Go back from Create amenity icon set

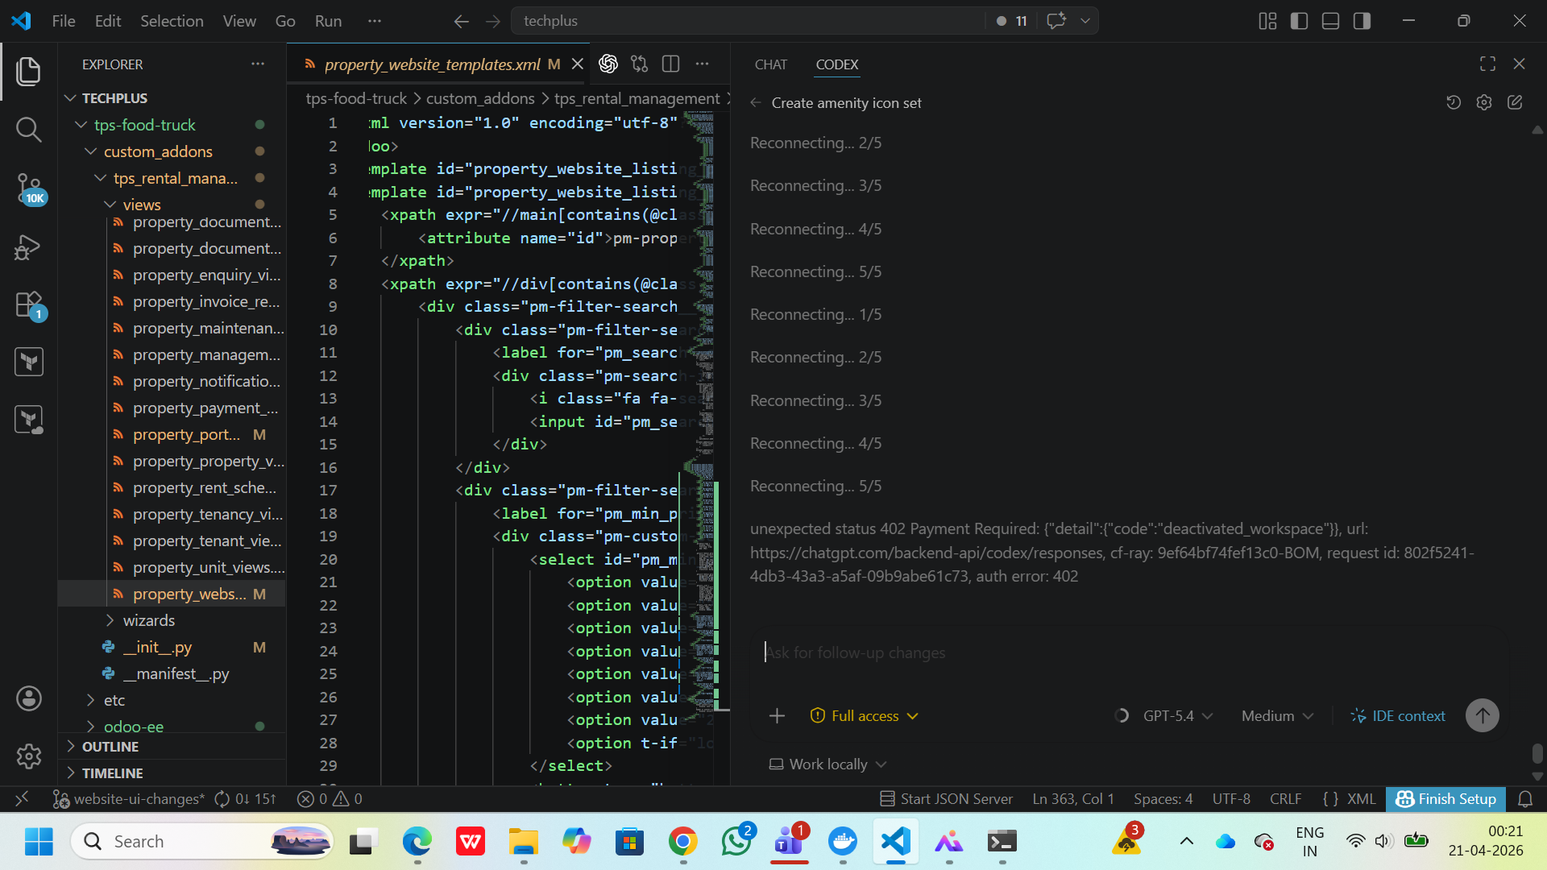tap(756, 102)
